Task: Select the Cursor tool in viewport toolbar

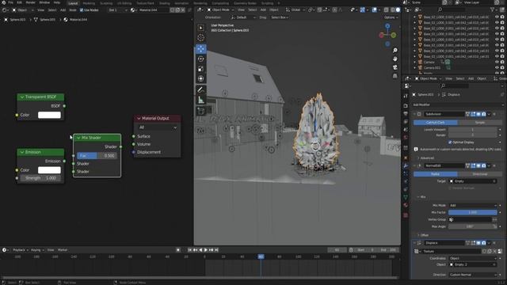Action: tap(200, 37)
